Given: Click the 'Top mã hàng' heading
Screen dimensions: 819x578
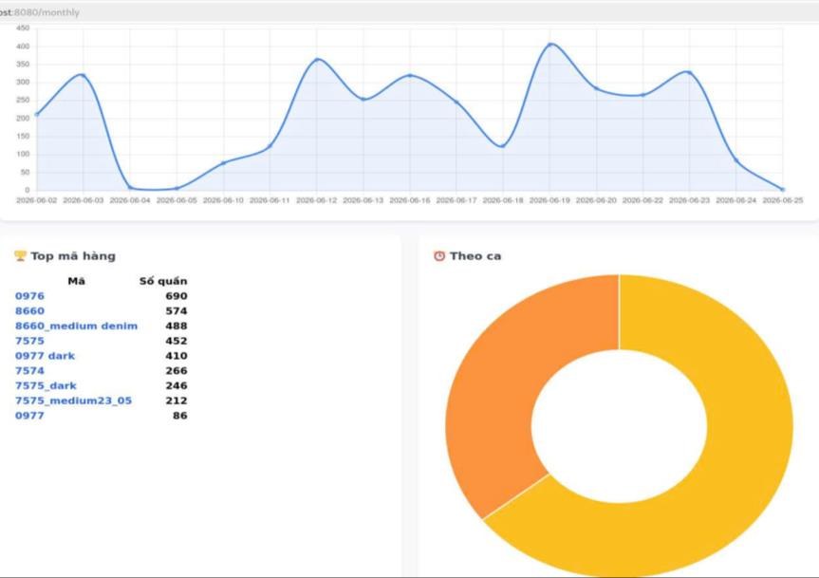Looking at the screenshot, I should pyautogui.click(x=73, y=256).
